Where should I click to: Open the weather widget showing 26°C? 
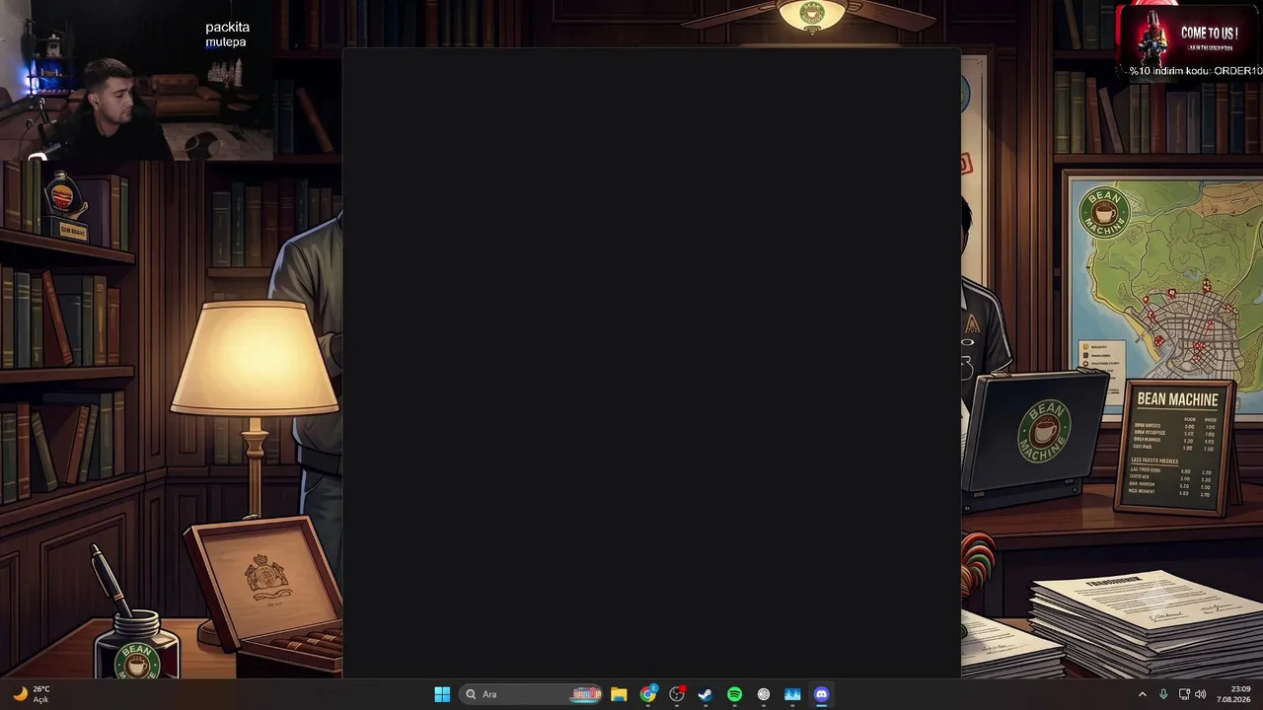[x=31, y=694]
